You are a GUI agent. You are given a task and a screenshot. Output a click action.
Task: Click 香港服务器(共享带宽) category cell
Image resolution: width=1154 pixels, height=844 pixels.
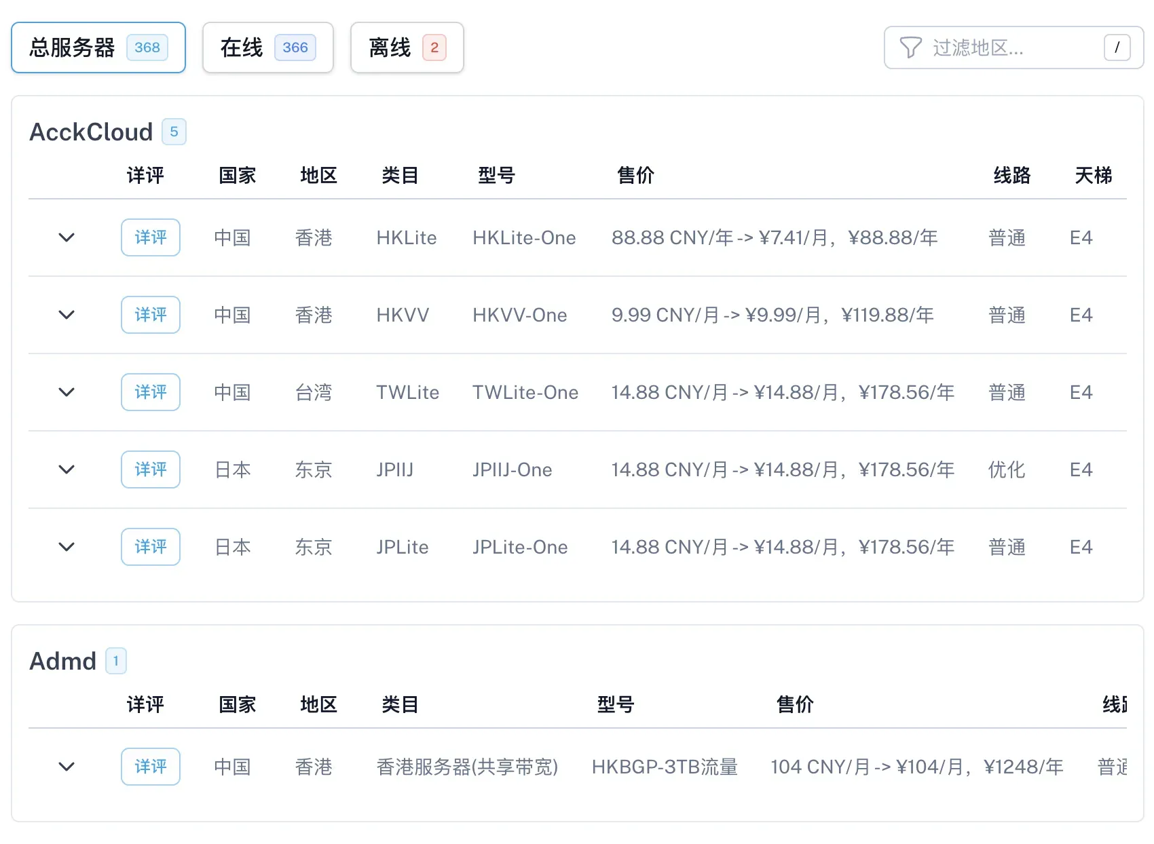(x=467, y=767)
